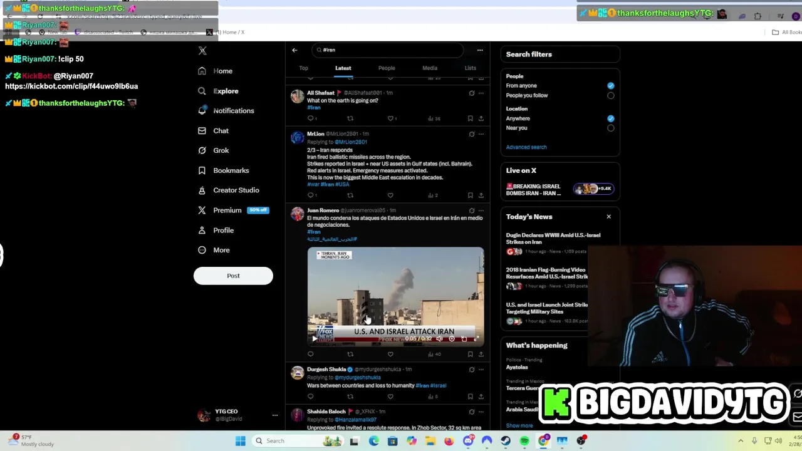Select the Latest tab

tap(343, 68)
